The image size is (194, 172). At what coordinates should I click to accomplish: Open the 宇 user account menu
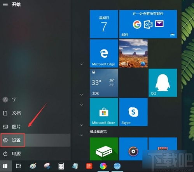(x=35, y=100)
